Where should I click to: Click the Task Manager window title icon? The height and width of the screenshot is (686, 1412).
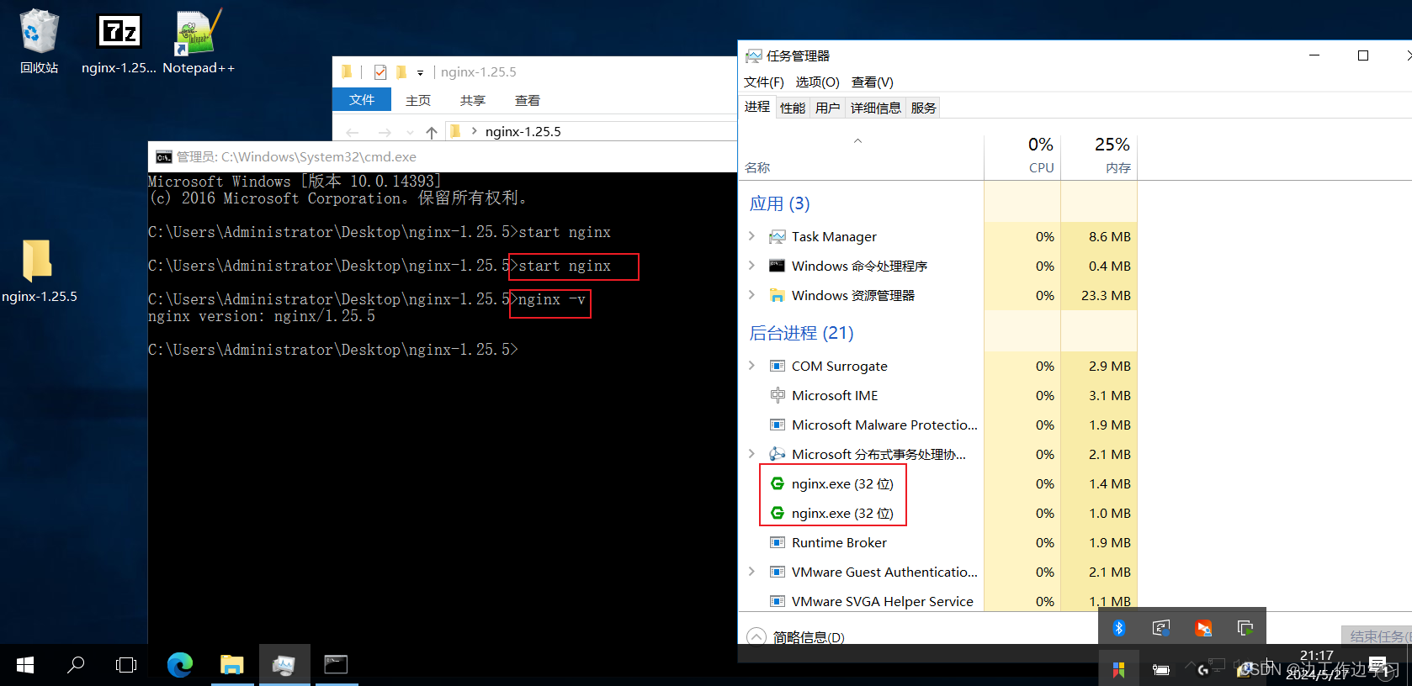pos(754,56)
